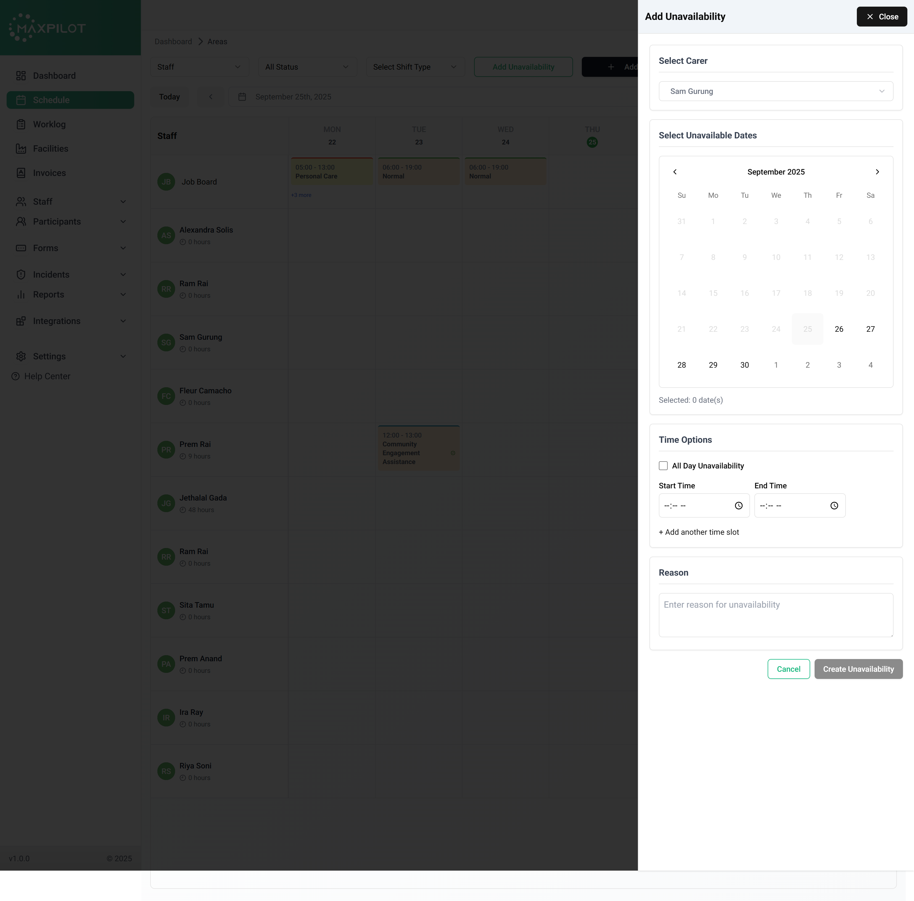Expand the Participants sidebar menu
The image size is (914, 901).
click(123, 222)
